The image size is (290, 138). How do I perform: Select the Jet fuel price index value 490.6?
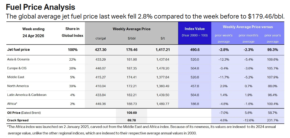[194, 50]
